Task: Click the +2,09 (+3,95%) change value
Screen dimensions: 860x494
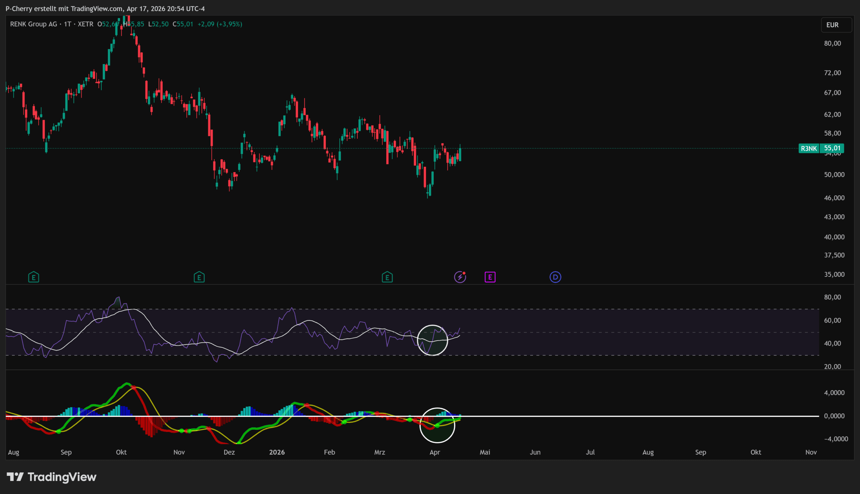Action: [220, 24]
